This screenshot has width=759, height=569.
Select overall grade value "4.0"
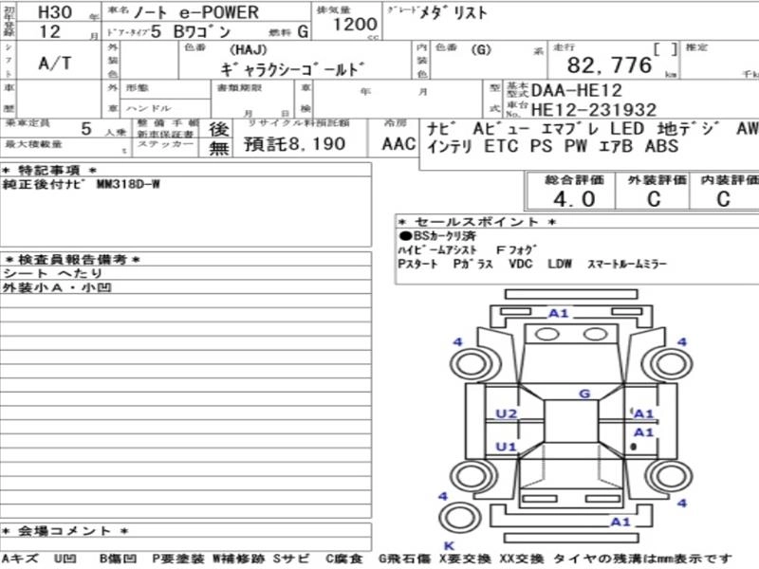coord(574,199)
